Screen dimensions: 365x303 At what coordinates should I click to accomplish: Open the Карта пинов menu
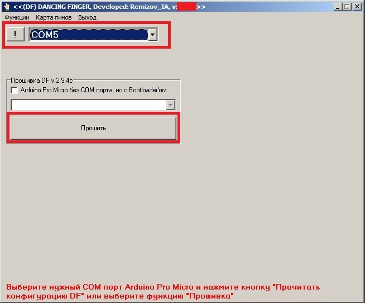[x=54, y=17]
